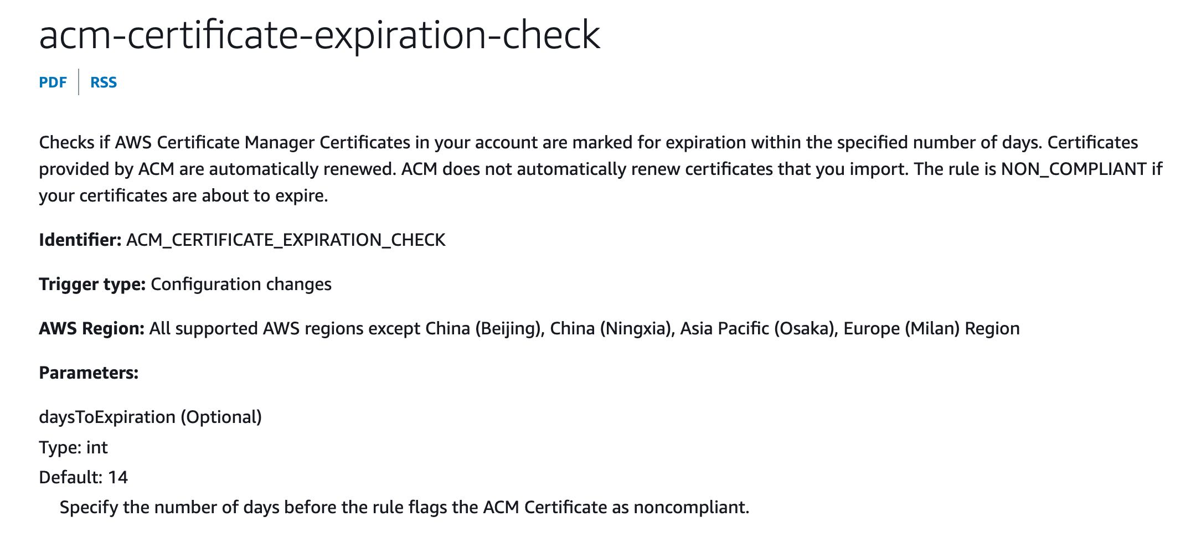Click the China (Beijing) region text
Image resolution: width=1196 pixels, height=537 pixels.
483,328
